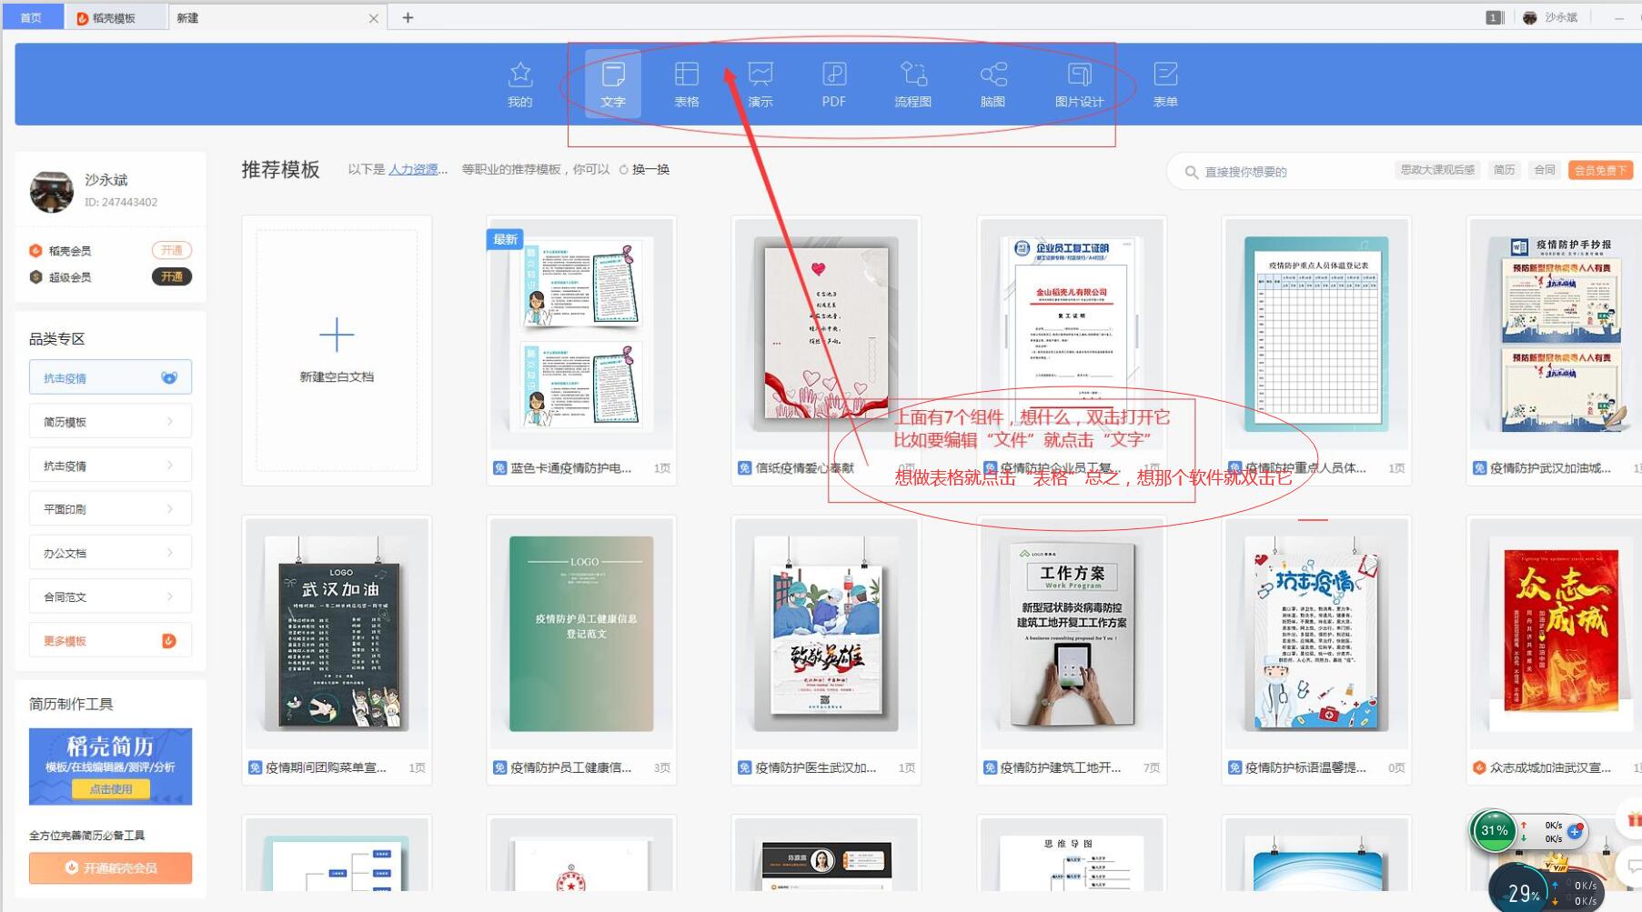
Task: Click the 简历 search tag
Action: [1504, 170]
